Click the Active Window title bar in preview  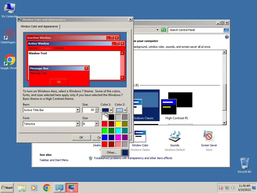[76, 43]
